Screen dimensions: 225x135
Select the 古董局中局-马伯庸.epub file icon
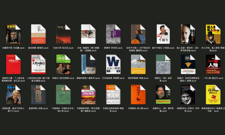point(13,34)
